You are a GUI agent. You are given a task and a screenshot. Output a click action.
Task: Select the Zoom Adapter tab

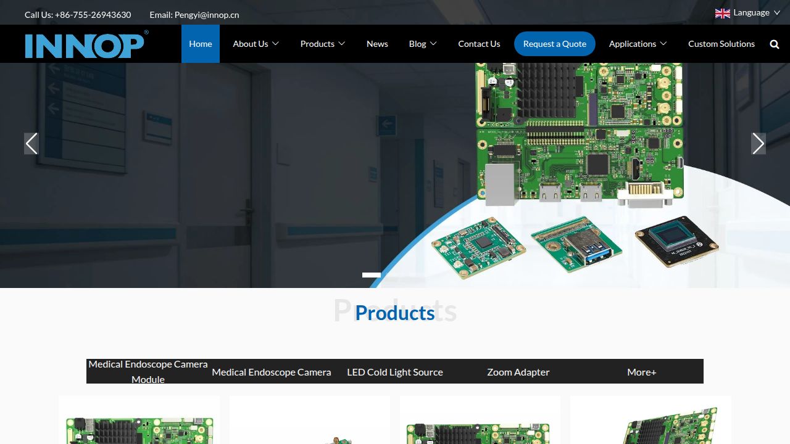(x=518, y=372)
